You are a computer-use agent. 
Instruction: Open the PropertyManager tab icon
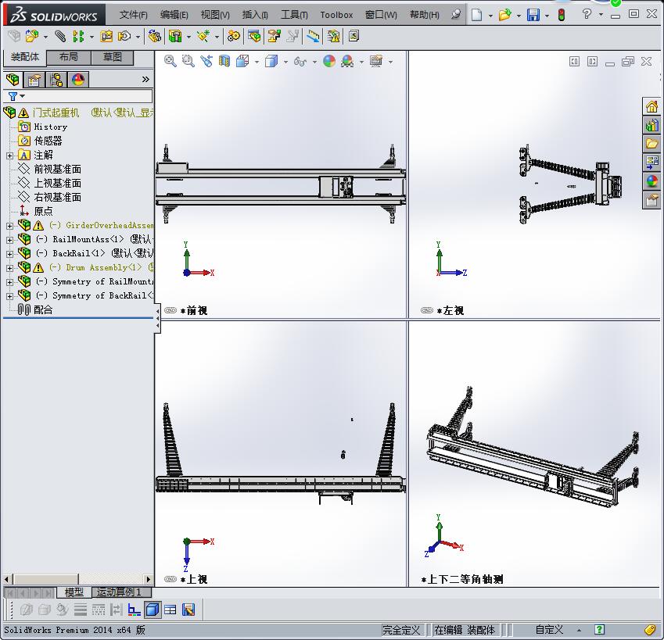coord(34,80)
